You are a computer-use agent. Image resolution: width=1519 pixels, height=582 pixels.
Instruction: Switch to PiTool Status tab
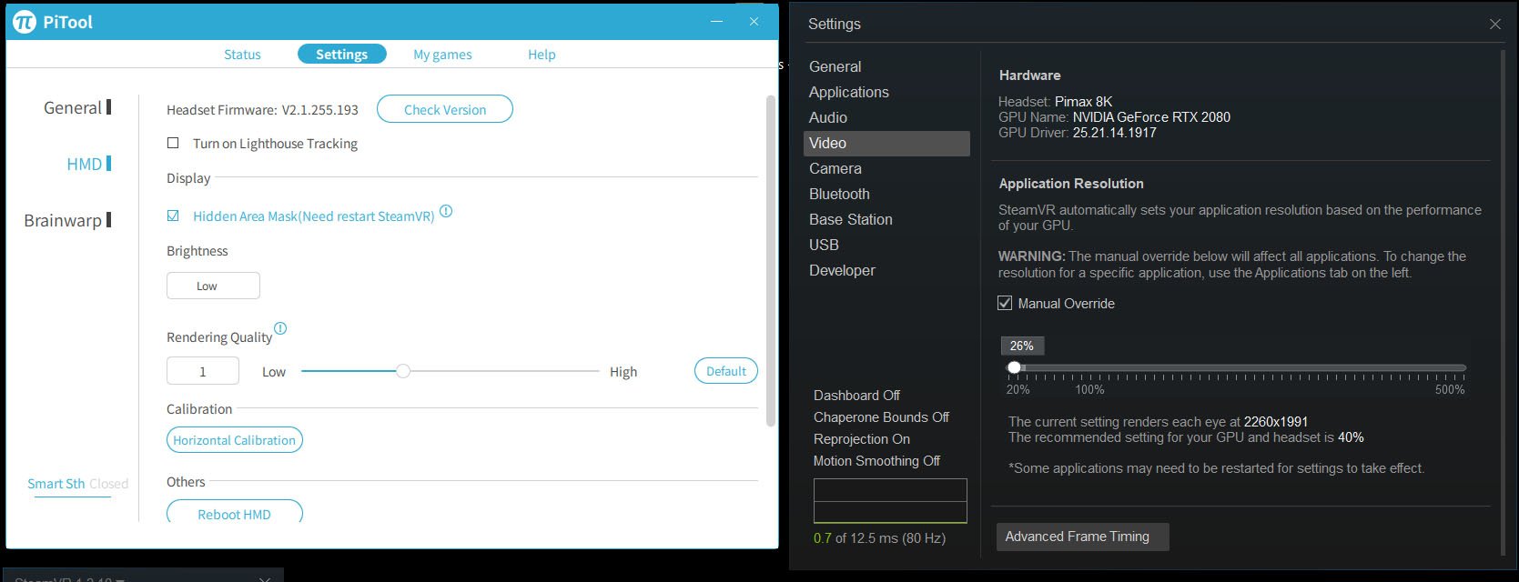pyautogui.click(x=242, y=55)
